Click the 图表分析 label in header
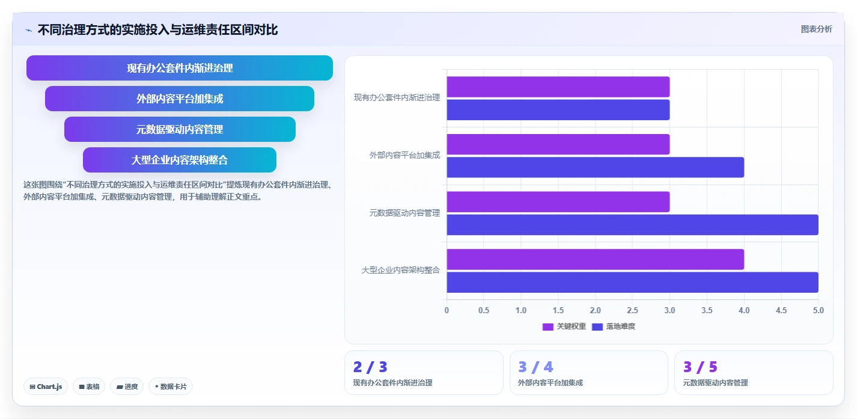This screenshot has height=419, width=857. point(816,29)
